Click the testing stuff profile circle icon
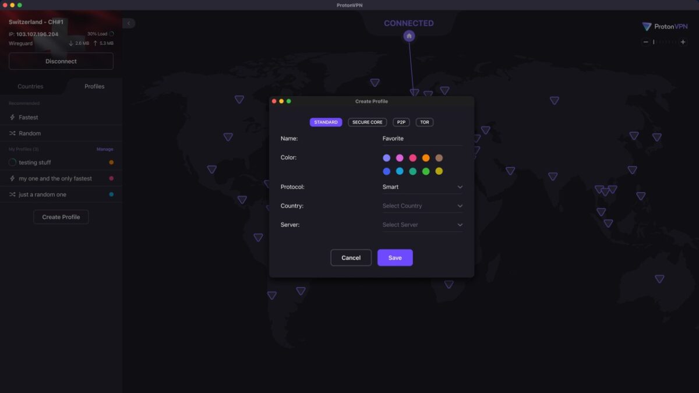699x393 pixels. click(12, 162)
